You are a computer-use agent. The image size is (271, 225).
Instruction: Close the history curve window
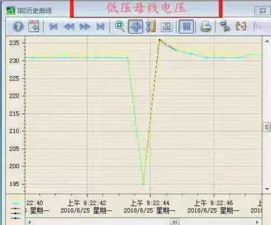(x=262, y=11)
